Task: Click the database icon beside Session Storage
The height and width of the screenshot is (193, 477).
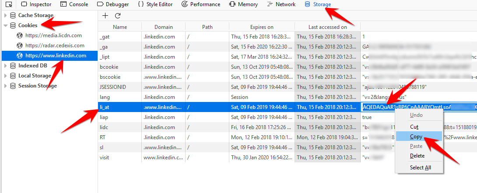Action: tap(13, 85)
